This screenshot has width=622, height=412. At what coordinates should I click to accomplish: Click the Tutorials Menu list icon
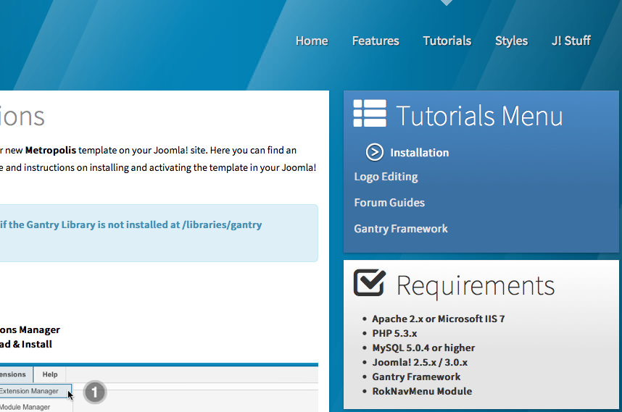point(370,114)
